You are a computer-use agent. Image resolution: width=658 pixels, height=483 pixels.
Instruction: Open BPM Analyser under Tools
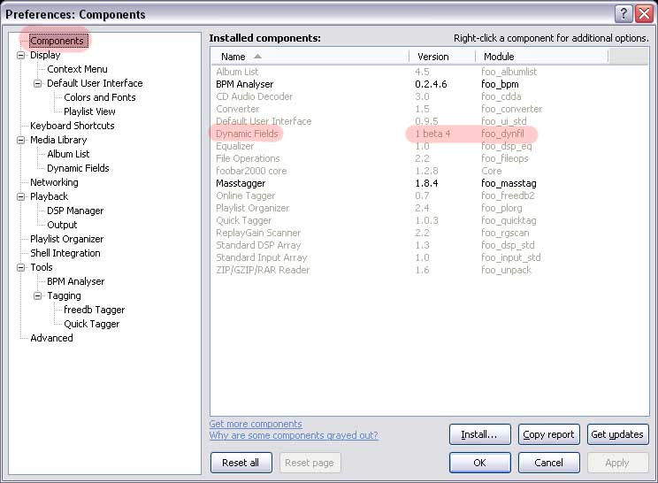click(x=75, y=281)
